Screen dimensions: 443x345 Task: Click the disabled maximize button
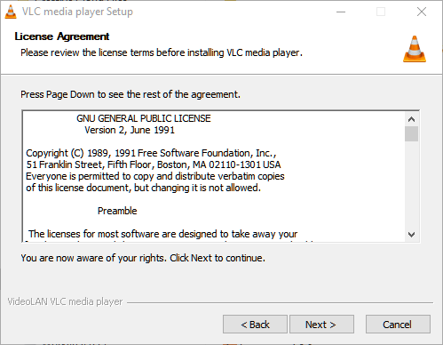[x=381, y=12]
